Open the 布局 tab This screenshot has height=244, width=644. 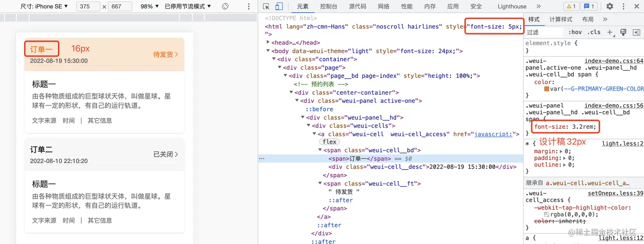pos(588,20)
